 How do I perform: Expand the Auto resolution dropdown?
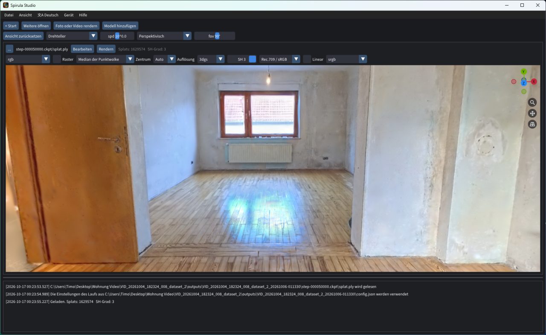pyautogui.click(x=165, y=59)
